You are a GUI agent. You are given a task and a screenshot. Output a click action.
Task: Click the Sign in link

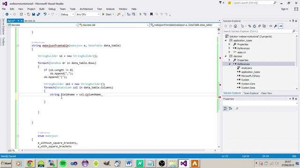[285, 9]
